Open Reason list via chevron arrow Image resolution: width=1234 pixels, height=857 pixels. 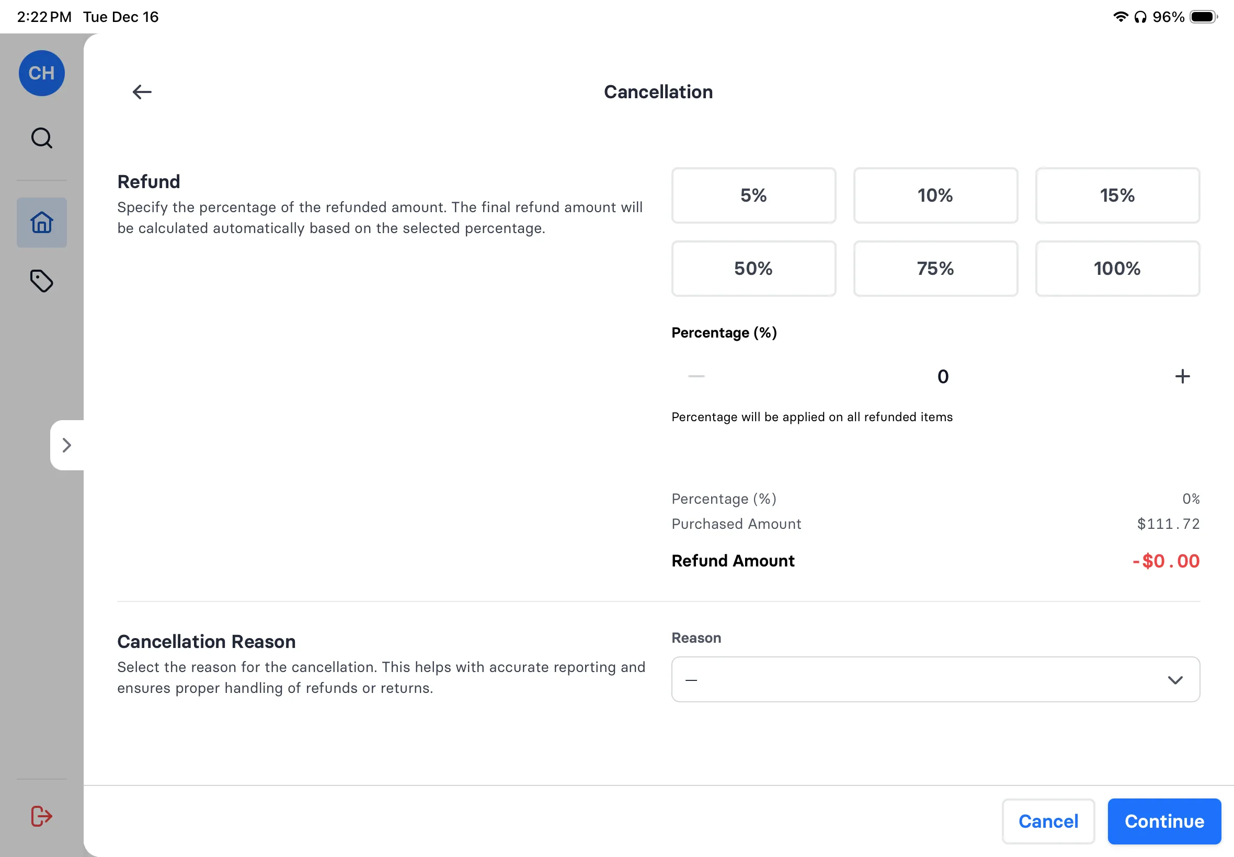coord(1175,680)
